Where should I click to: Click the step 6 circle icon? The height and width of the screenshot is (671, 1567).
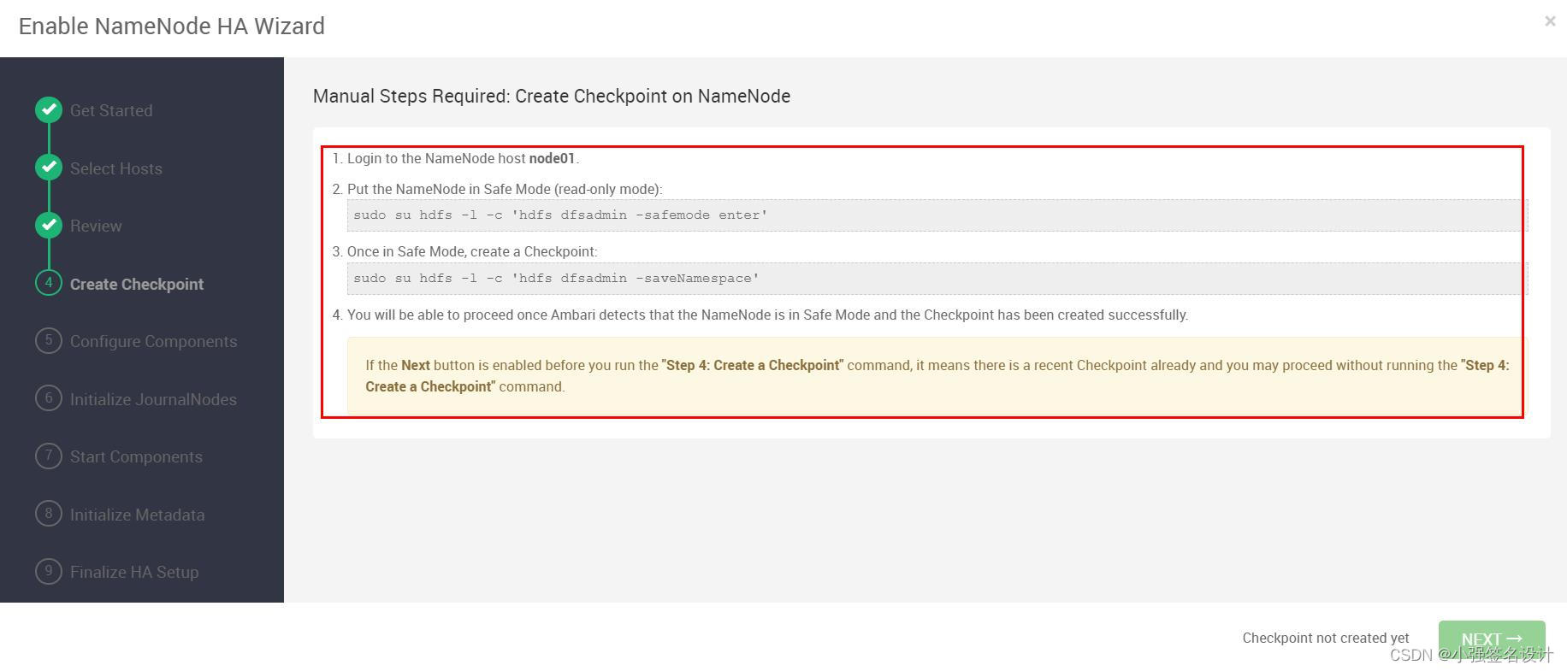(x=49, y=398)
